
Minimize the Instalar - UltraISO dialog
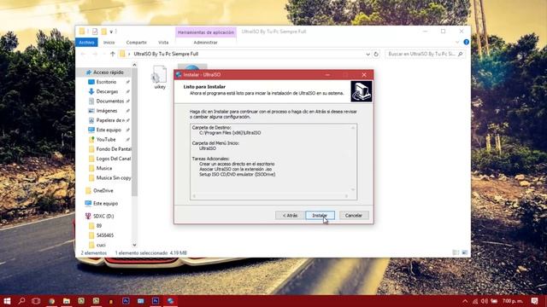[327, 75]
